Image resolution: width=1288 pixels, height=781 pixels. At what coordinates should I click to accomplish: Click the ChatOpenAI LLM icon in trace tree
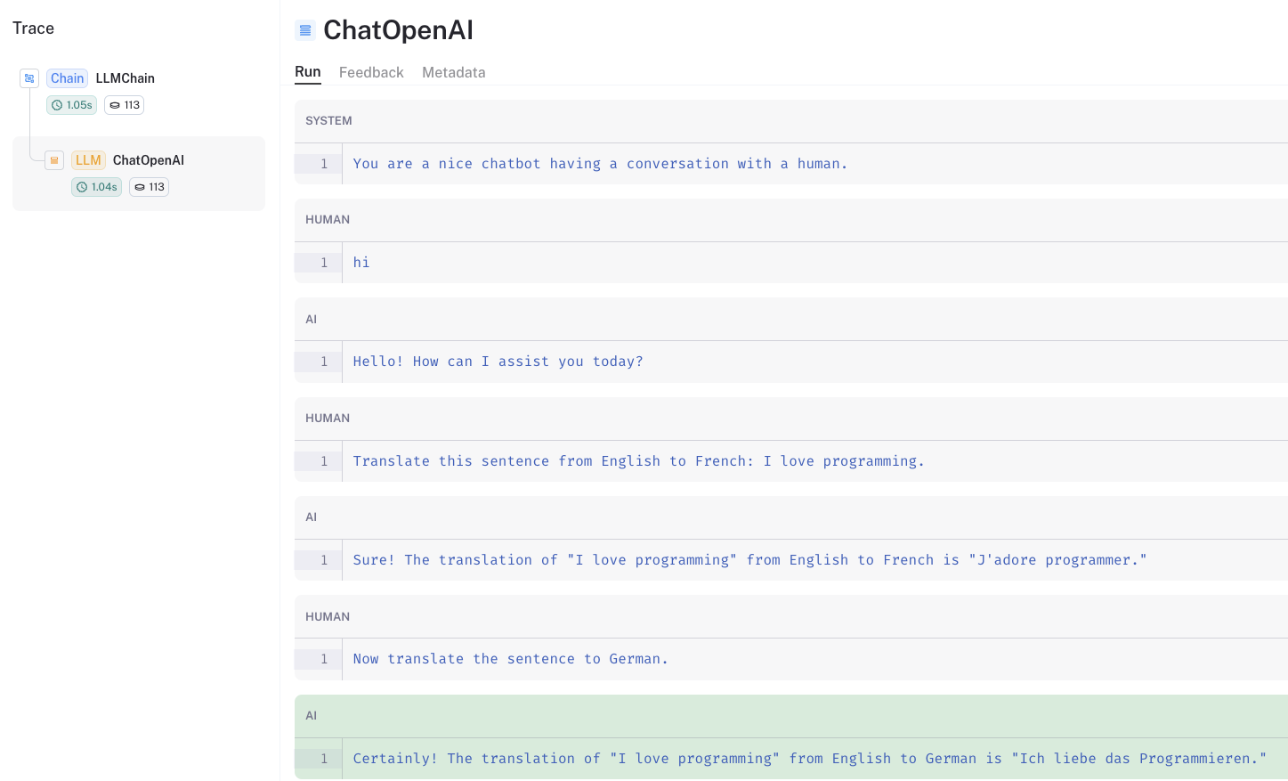click(54, 160)
